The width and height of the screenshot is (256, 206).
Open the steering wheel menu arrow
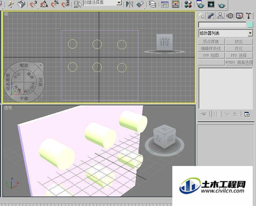click(41, 99)
